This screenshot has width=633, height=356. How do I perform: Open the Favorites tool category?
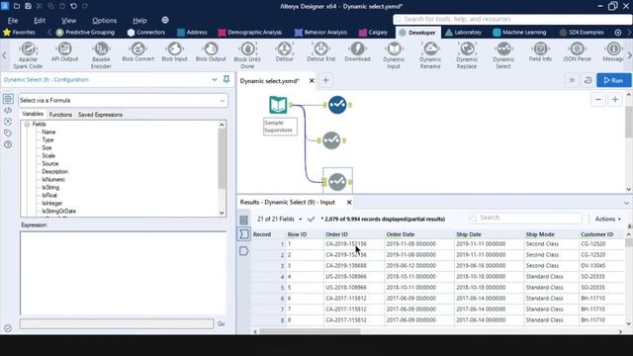coord(19,33)
